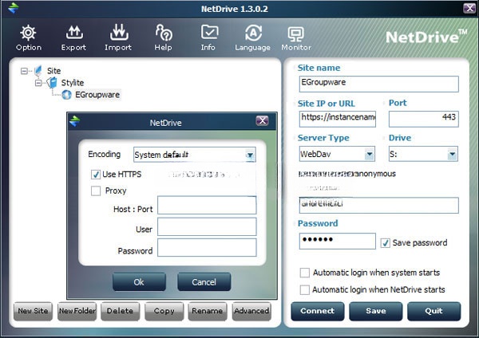Click the proxy User input field
The width and height of the screenshot is (479, 338).
coord(207,226)
